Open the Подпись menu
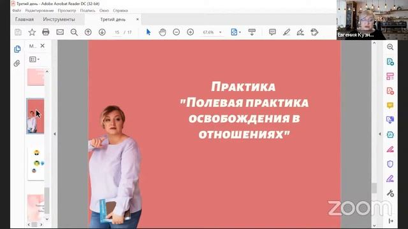Image resolution: width=408 pixels, height=229 pixels. (87, 11)
